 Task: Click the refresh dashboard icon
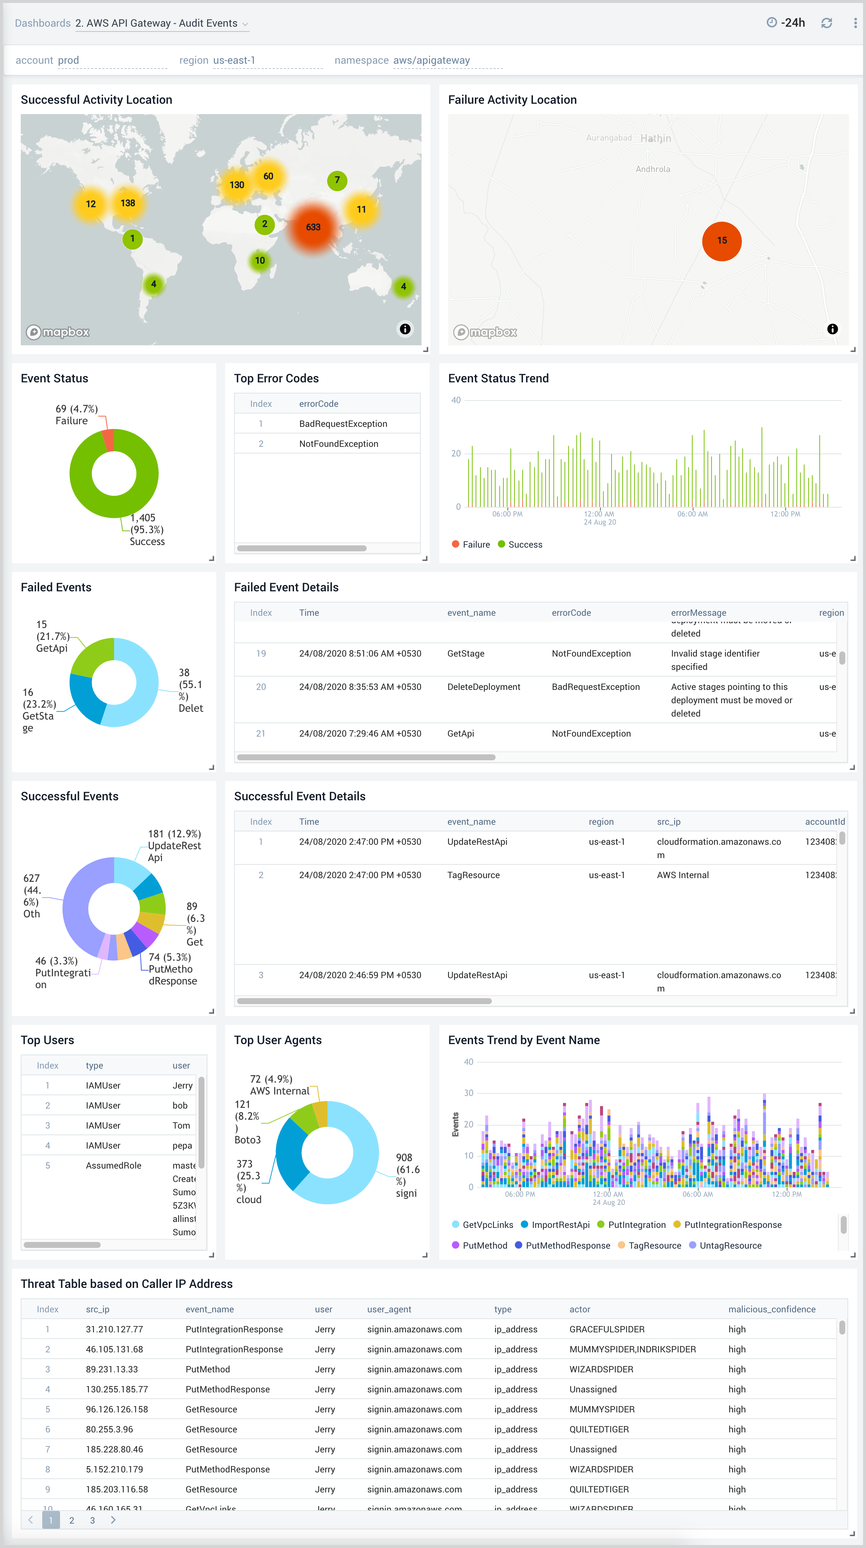(827, 23)
